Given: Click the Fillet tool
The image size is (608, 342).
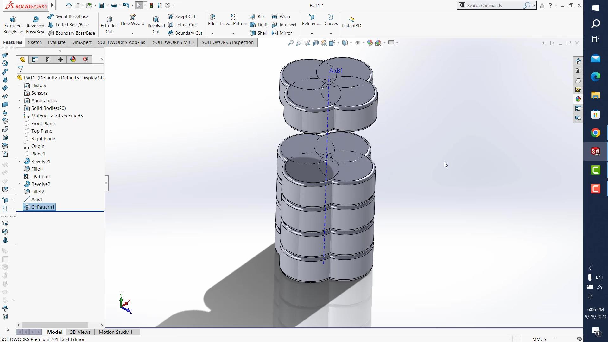Looking at the screenshot, I should [x=212, y=20].
